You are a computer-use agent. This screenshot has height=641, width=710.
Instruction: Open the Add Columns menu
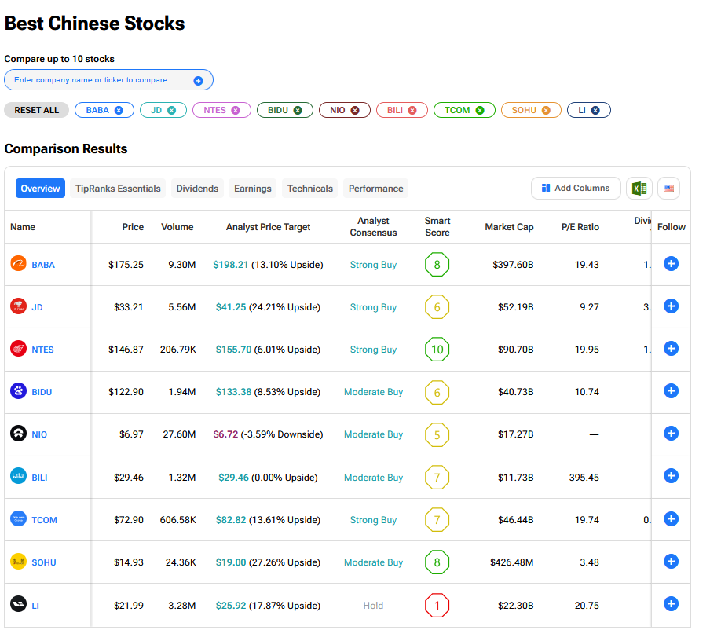[x=576, y=189]
